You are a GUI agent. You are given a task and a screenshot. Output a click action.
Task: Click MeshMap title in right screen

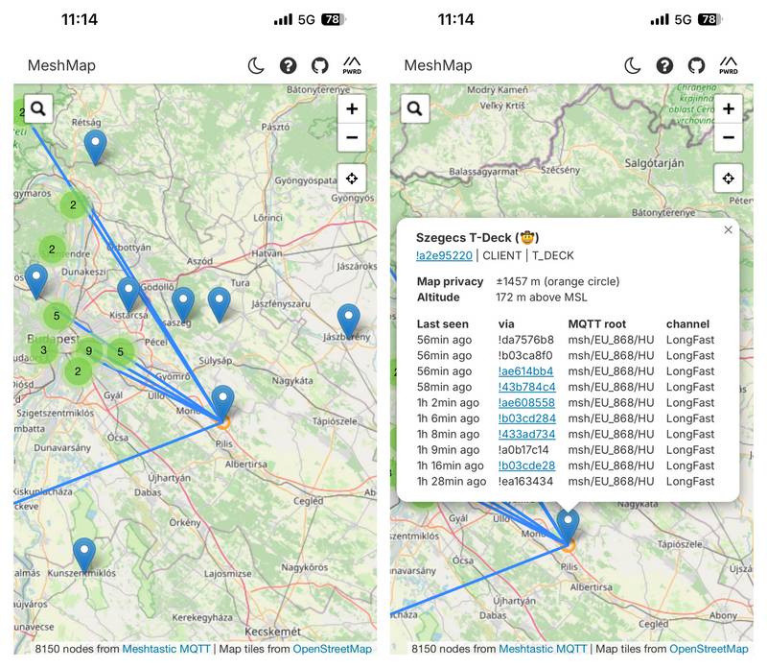438,65
